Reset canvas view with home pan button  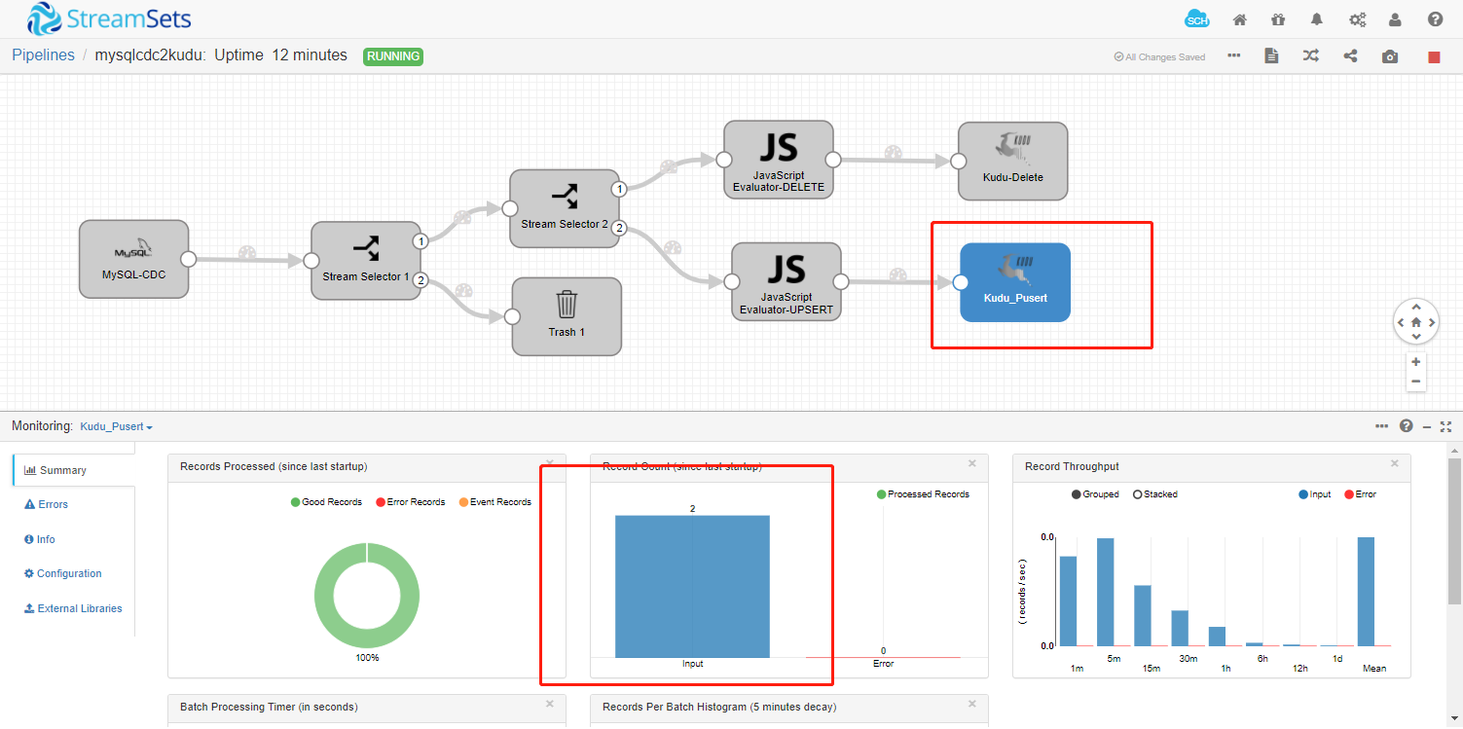pos(1416,322)
